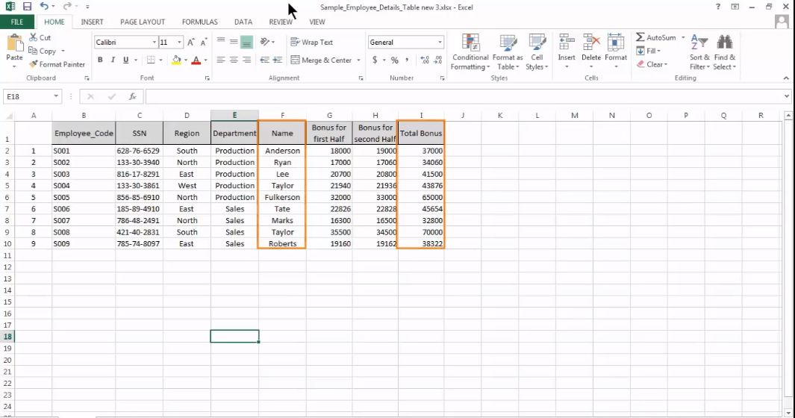Select the Total Bonus header cell
The width and height of the screenshot is (795, 418).
(421, 134)
